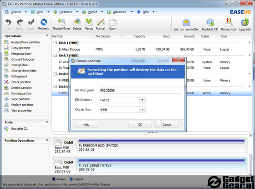255x189 pixels.
Task: Click the Disk9 disk icon in map
Action: click(58, 162)
